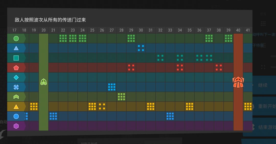Image resolution: width=276 pixels, height=144 pixels.
Task: Click blue circle squad in wave 21
Action: click(x=53, y=116)
